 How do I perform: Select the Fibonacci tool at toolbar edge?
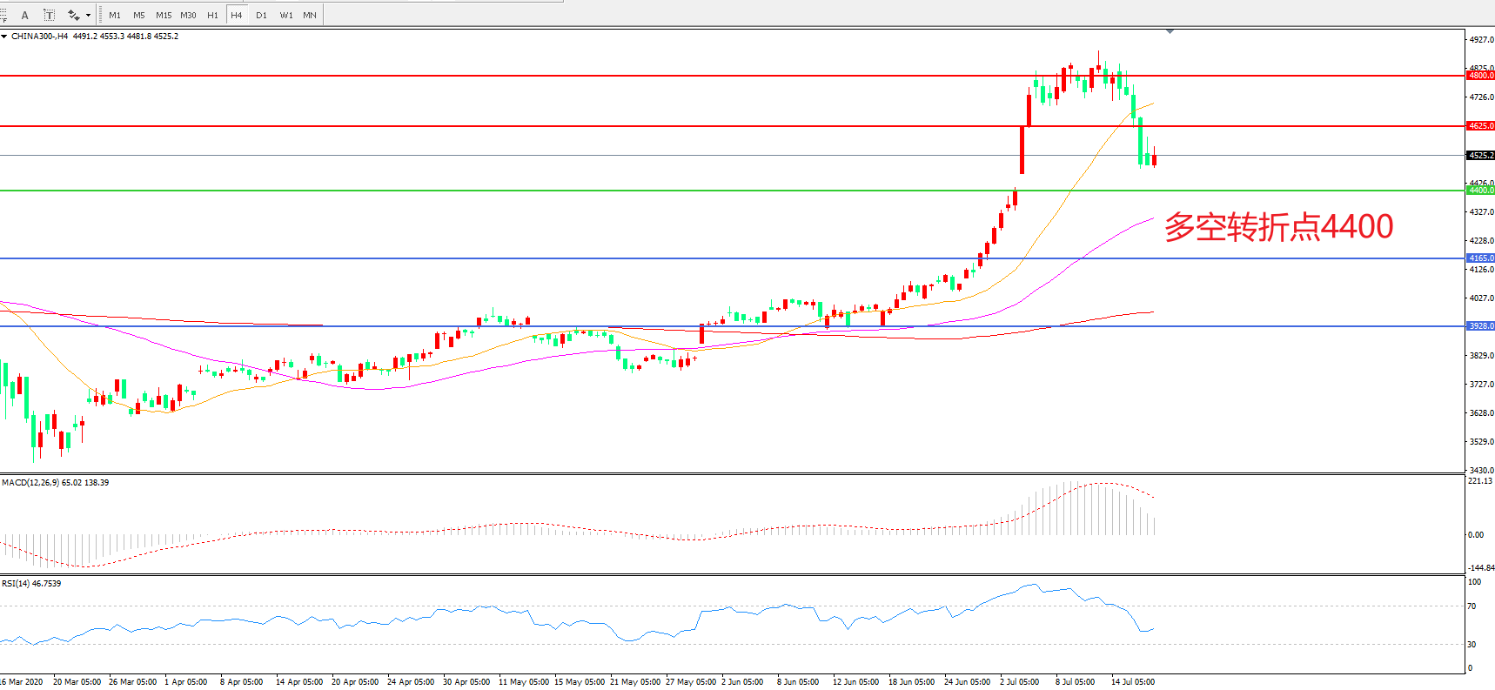coord(3,15)
